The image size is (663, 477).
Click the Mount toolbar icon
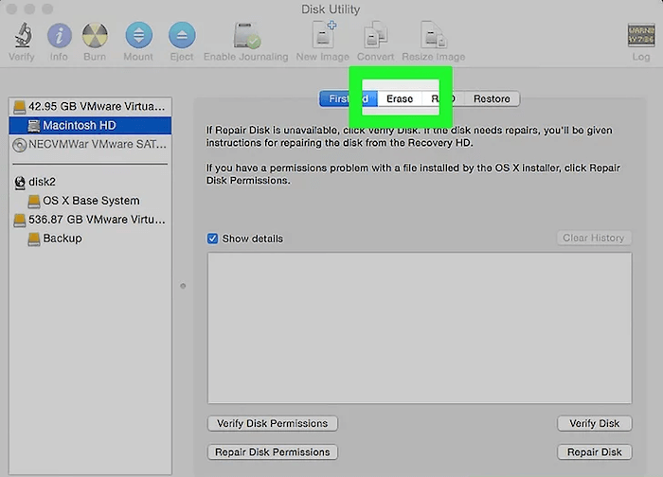138,35
